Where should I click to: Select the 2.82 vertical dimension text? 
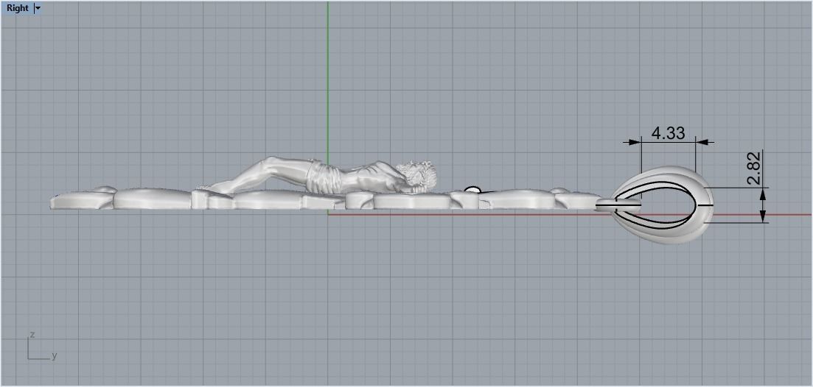pyautogui.click(x=754, y=168)
